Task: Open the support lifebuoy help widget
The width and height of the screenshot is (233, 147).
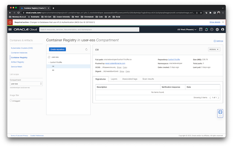Action: [x=220, y=113]
